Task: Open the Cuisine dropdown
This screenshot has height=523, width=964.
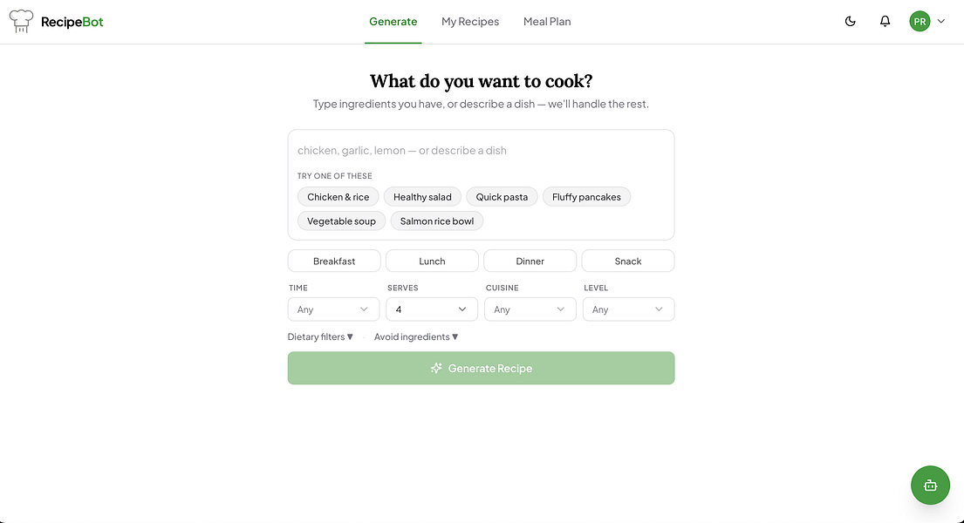Action: point(530,309)
